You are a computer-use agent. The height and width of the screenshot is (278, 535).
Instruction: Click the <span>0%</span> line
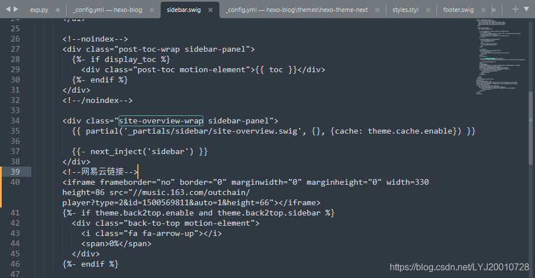point(116,243)
